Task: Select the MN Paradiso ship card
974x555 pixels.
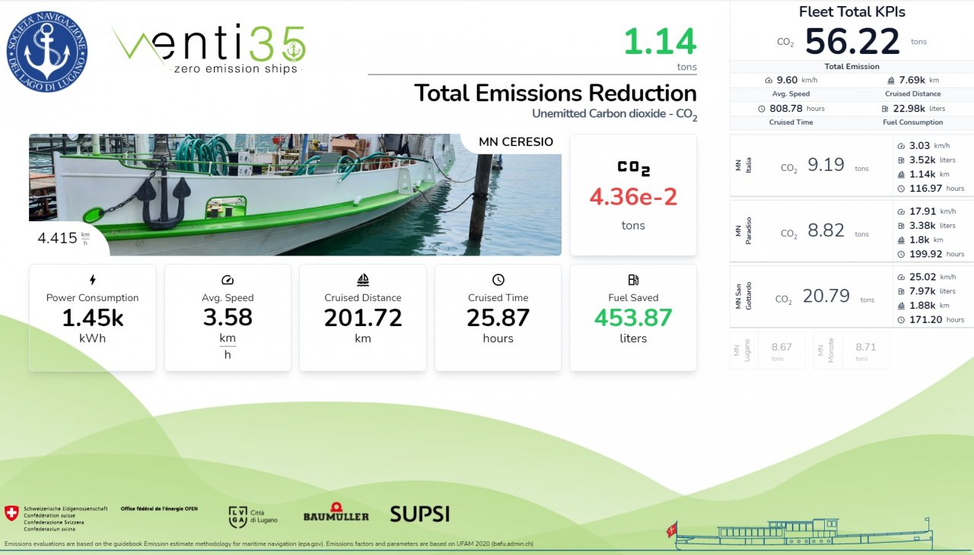Action: [810, 230]
